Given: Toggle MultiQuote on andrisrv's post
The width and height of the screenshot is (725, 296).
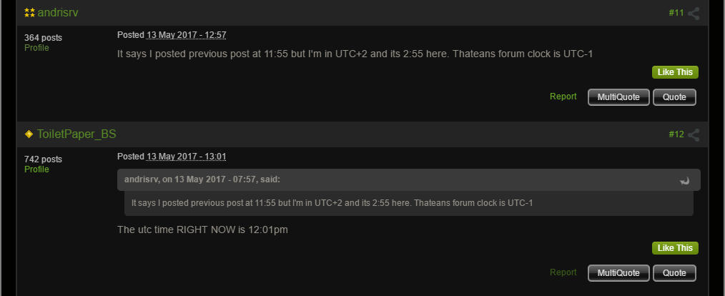Looking at the screenshot, I should 618,97.
